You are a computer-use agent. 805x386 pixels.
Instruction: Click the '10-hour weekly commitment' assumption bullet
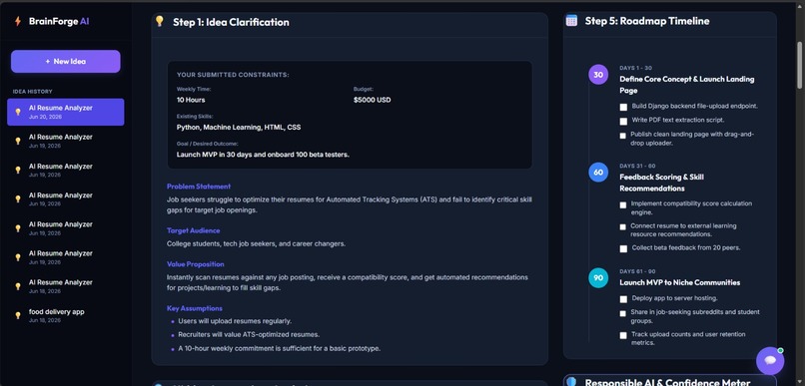pos(280,348)
